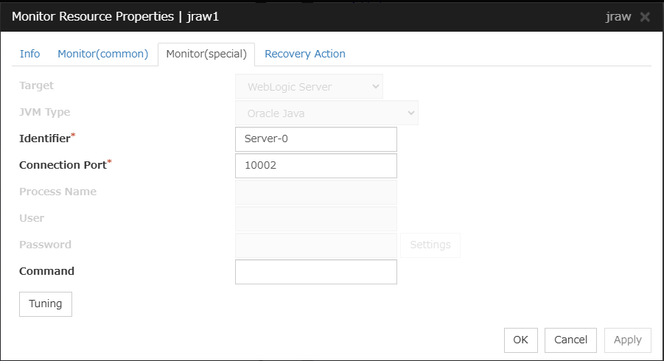Click the Apply button
This screenshot has height=361, width=664.
click(627, 340)
